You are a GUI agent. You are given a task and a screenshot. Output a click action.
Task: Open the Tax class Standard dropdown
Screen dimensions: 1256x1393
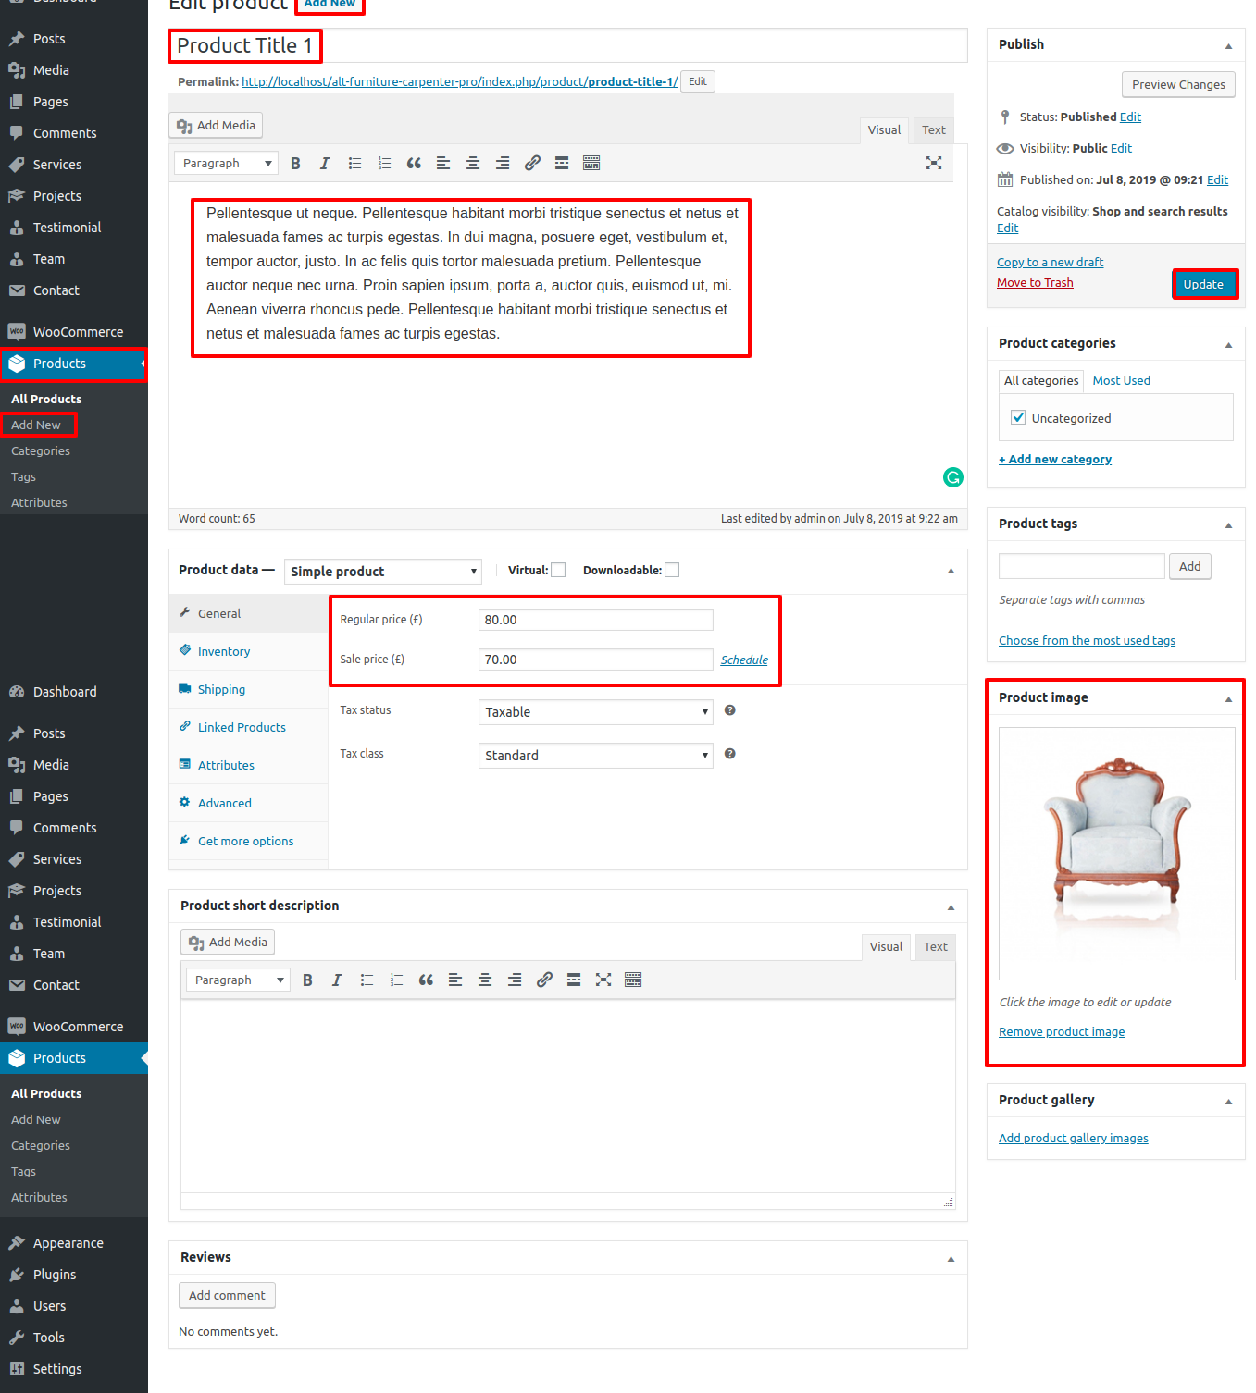pos(596,756)
